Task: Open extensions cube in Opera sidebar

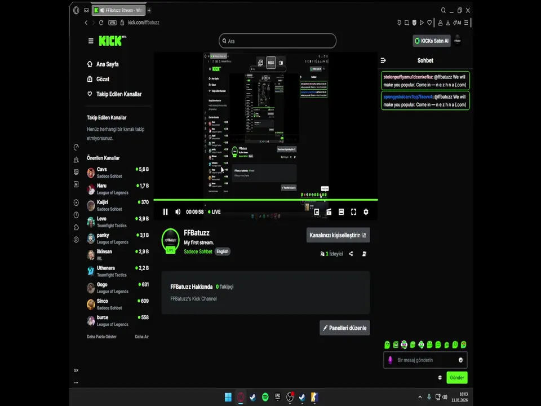Action: click(76, 227)
